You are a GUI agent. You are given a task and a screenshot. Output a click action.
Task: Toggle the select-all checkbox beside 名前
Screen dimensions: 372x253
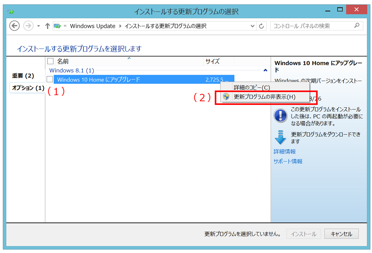click(50, 61)
